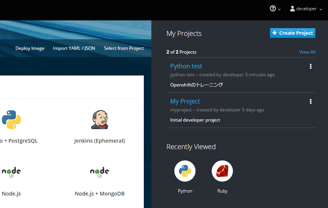This screenshot has width=328, height=208.
Task: Open the Python test project link
Action: click(x=186, y=66)
